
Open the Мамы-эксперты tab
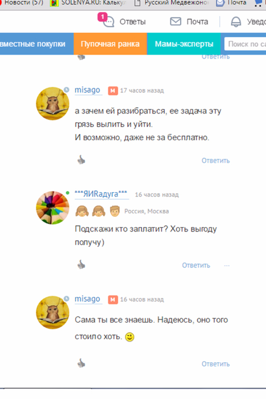click(184, 44)
